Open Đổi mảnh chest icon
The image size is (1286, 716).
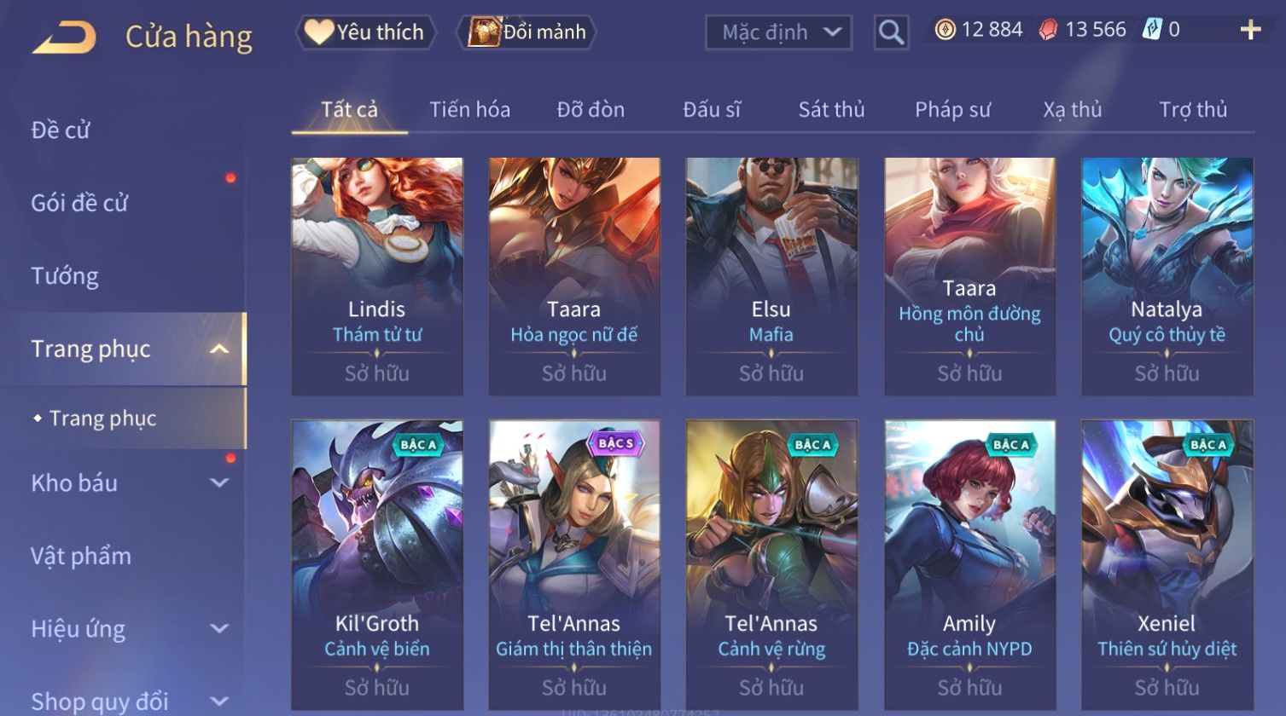click(483, 32)
